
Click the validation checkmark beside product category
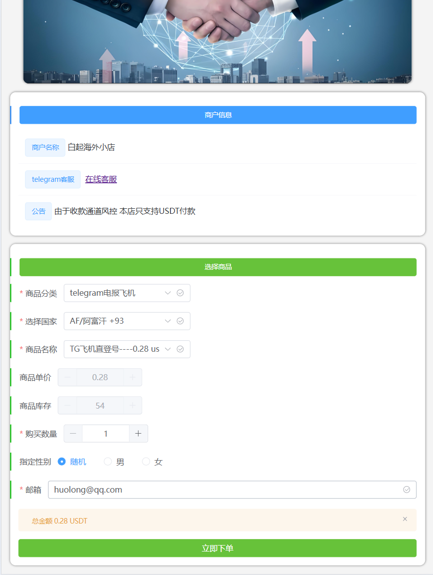180,293
